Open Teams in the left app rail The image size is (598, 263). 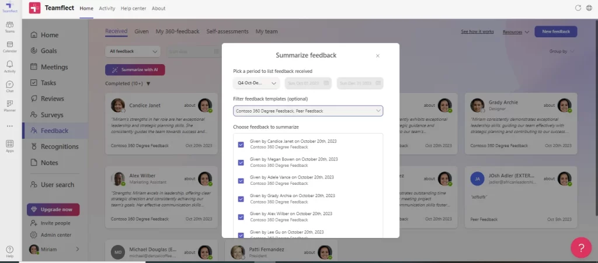point(10,27)
